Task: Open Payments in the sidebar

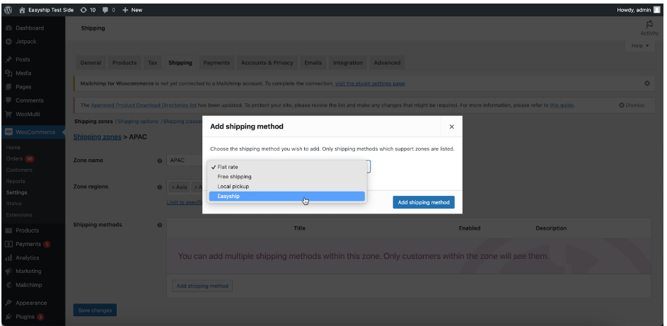Action: tap(28, 244)
